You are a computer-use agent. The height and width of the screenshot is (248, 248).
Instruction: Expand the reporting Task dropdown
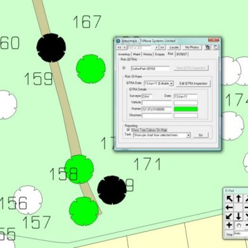click(x=188, y=135)
